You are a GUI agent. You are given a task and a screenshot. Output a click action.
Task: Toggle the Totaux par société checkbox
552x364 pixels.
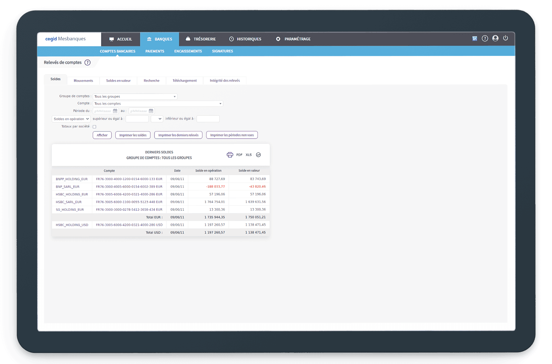pos(94,127)
